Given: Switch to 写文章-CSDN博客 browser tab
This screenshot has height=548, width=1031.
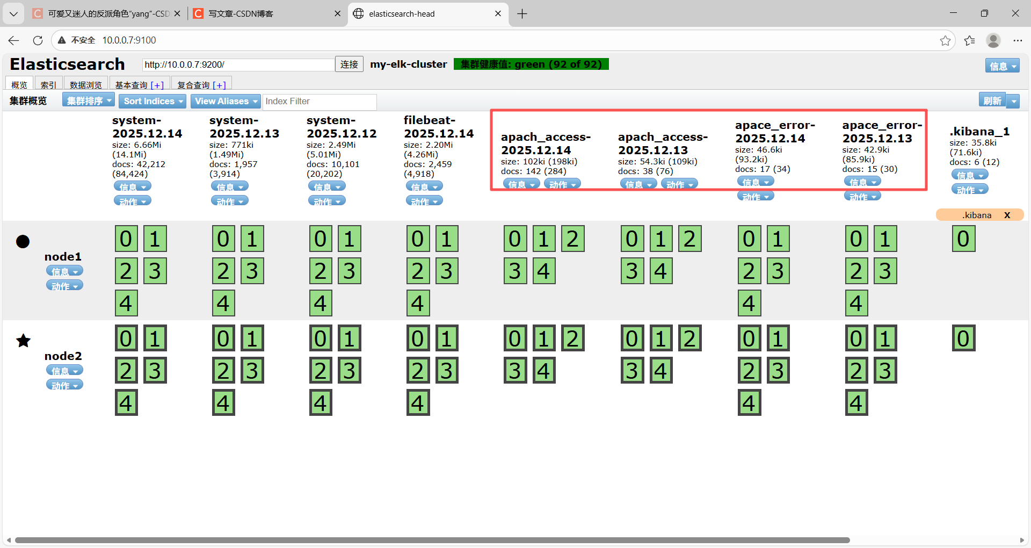Looking at the screenshot, I should (266, 14).
